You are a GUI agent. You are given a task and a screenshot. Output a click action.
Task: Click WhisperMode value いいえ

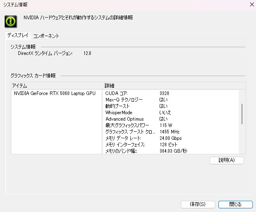tap(165, 113)
